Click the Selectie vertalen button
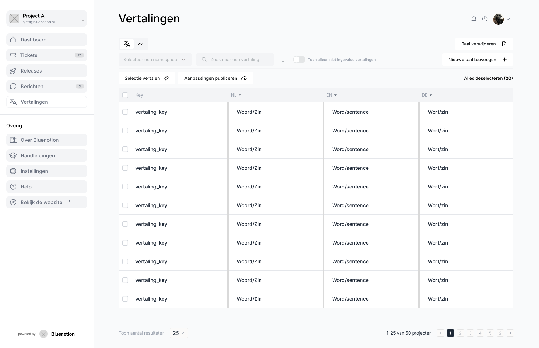539x348 pixels. tap(147, 78)
